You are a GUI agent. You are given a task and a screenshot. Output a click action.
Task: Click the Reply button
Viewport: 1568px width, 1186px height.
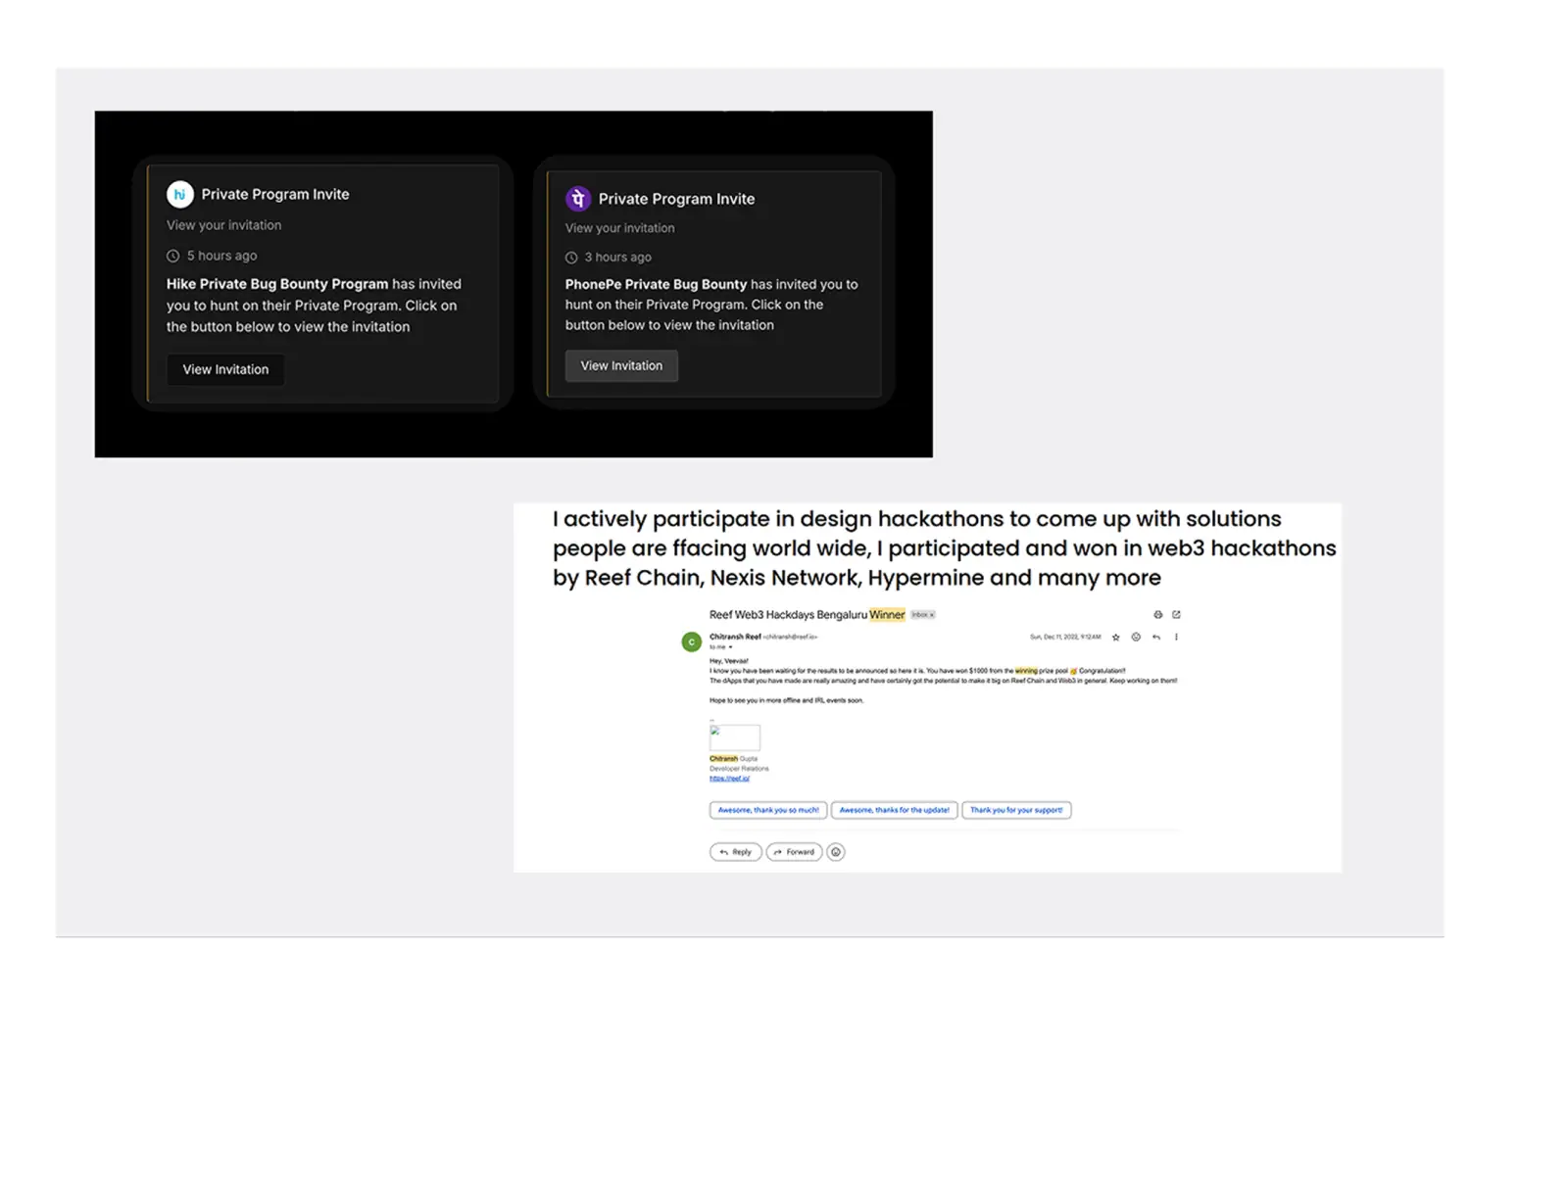[x=736, y=852]
